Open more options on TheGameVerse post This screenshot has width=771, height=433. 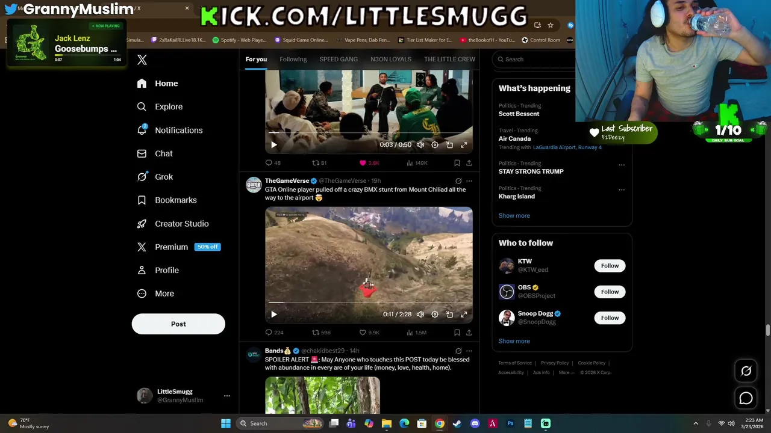click(469, 181)
